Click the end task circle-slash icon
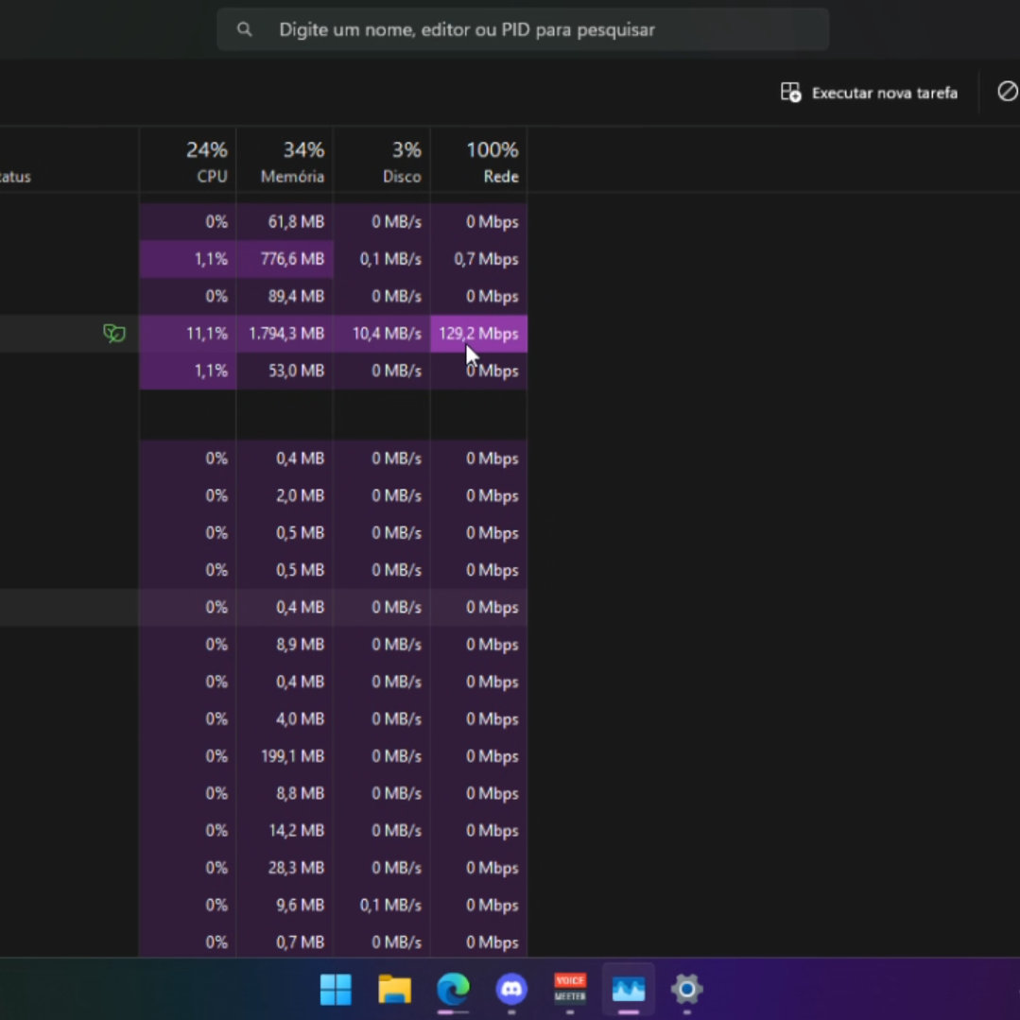 point(1007,92)
